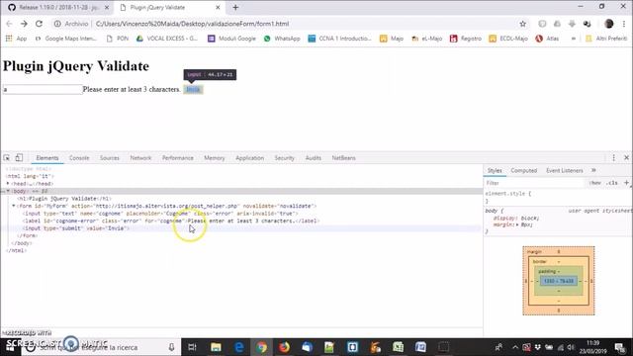
Task: Open the VOCAL EXCESS Drive bookmark
Action: [x=167, y=39]
